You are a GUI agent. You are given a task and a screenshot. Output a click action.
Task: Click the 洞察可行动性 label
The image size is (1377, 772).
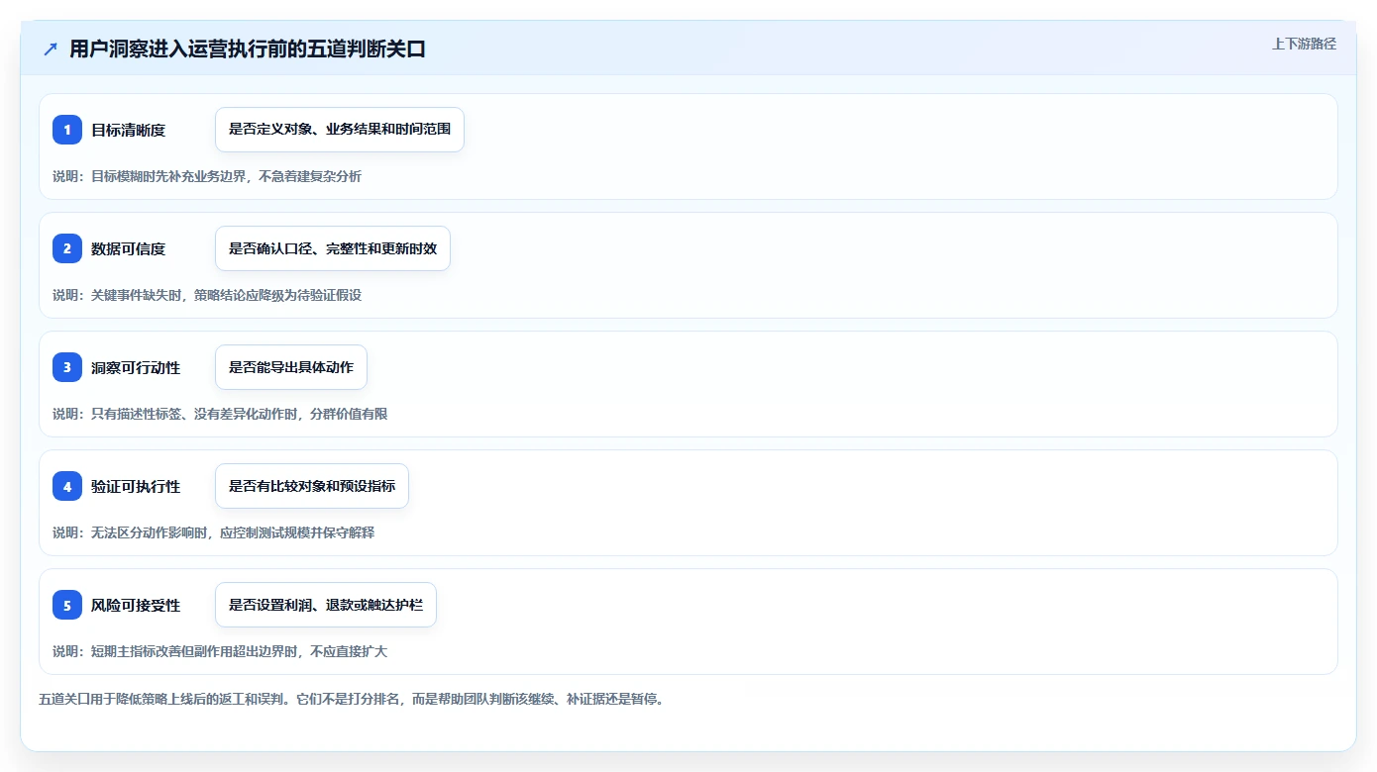[x=136, y=367]
